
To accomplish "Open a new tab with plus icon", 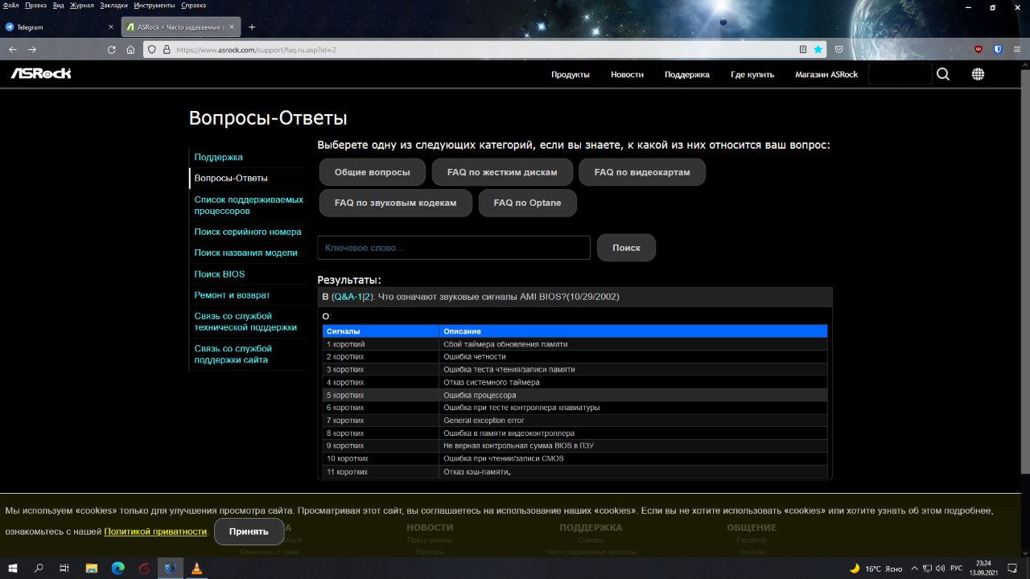I will coord(252,27).
